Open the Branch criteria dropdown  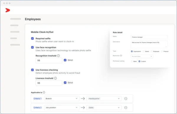click(62, 99)
